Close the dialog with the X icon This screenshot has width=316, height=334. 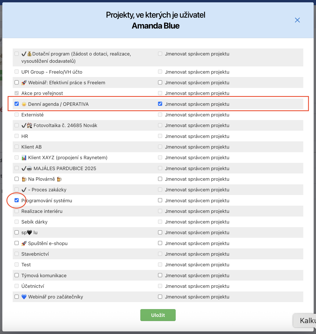297,20
